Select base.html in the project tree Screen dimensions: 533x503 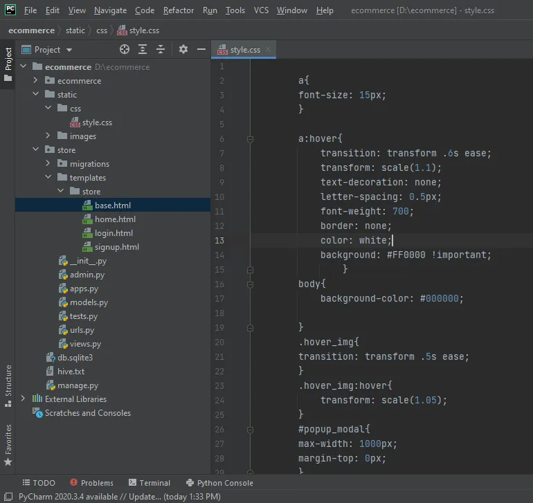[113, 205]
